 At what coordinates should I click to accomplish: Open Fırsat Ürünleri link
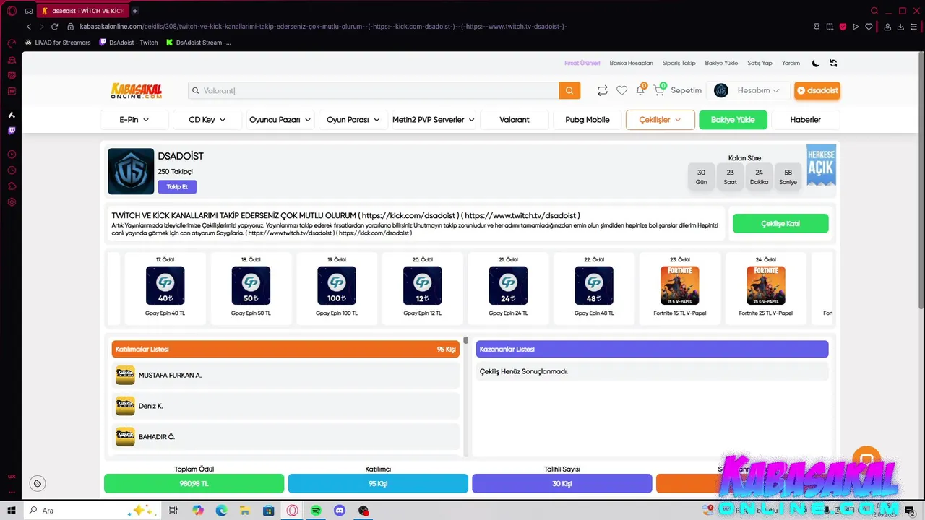pyautogui.click(x=582, y=63)
